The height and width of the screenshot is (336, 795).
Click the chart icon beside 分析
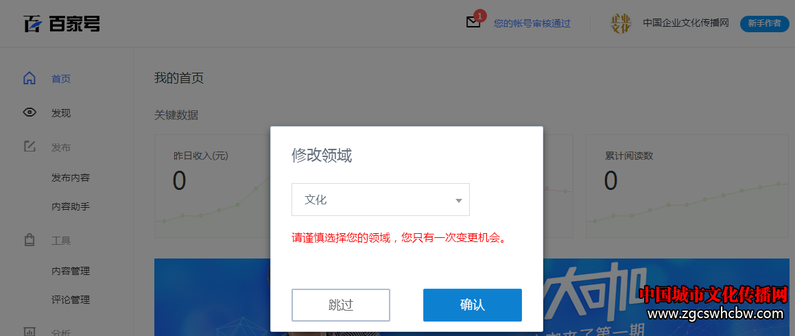(x=30, y=332)
